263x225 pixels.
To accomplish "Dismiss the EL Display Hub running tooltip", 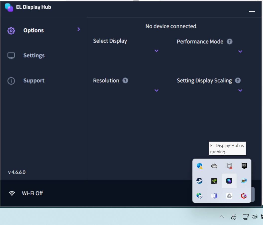I will click(227, 148).
